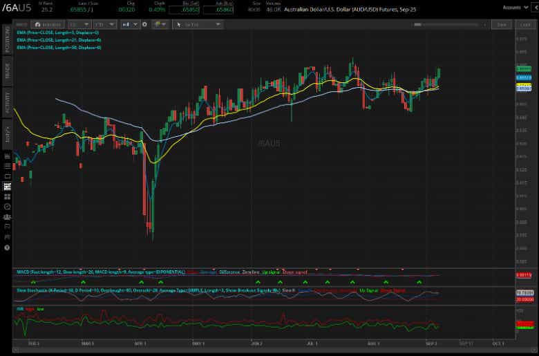The height and width of the screenshot is (356, 539).
Task: Click the Australian Dollar/U.S. Dollar Futures description
Action: click(350, 10)
